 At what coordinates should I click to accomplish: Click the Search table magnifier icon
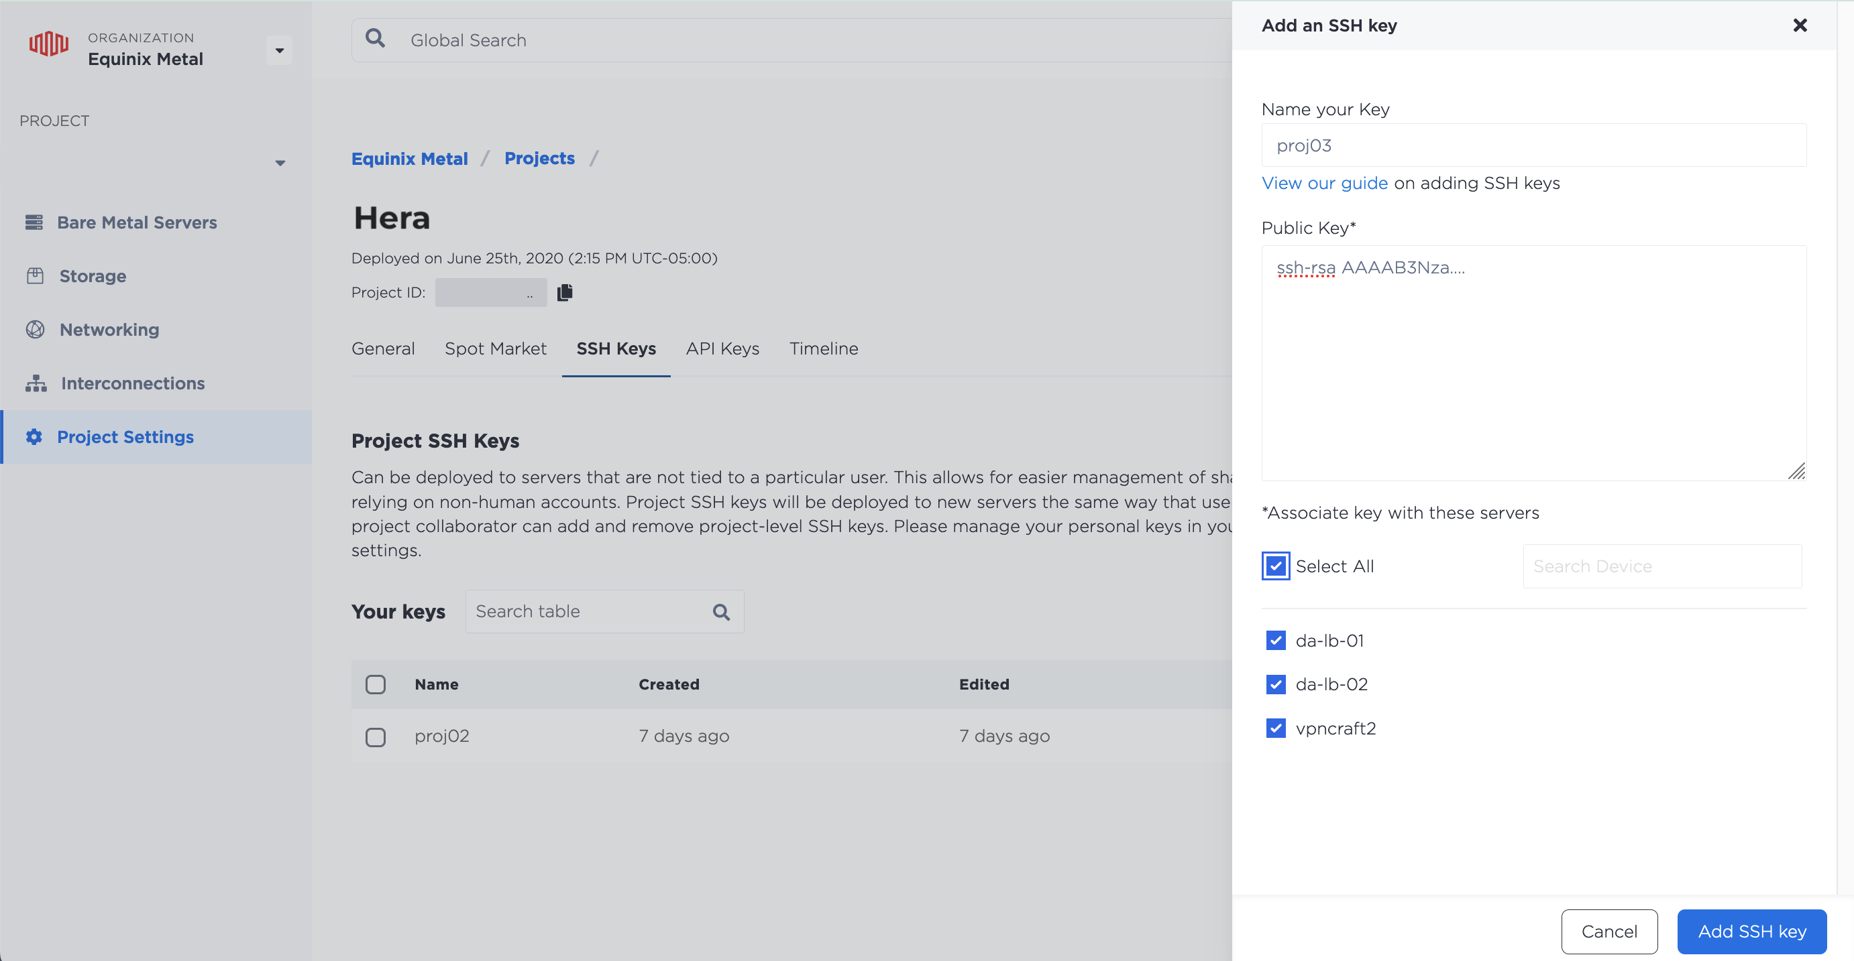pyautogui.click(x=721, y=612)
